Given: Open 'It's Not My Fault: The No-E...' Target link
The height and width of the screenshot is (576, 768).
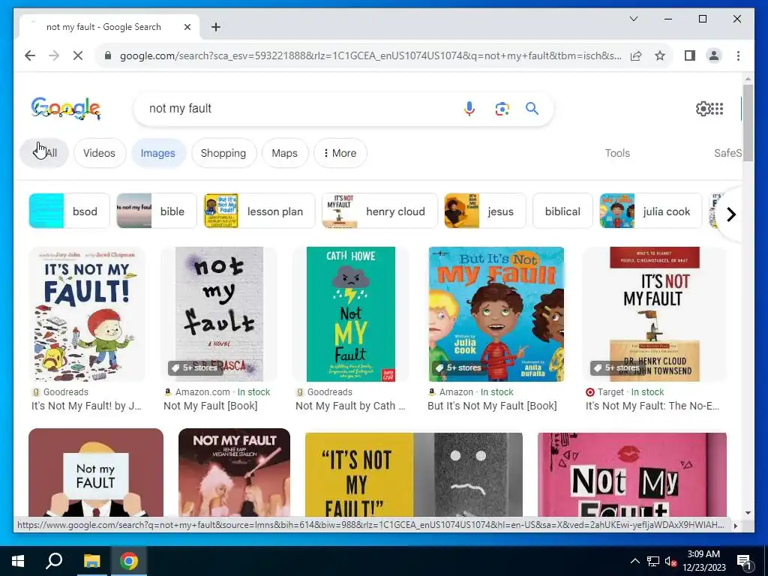Looking at the screenshot, I should [x=652, y=406].
